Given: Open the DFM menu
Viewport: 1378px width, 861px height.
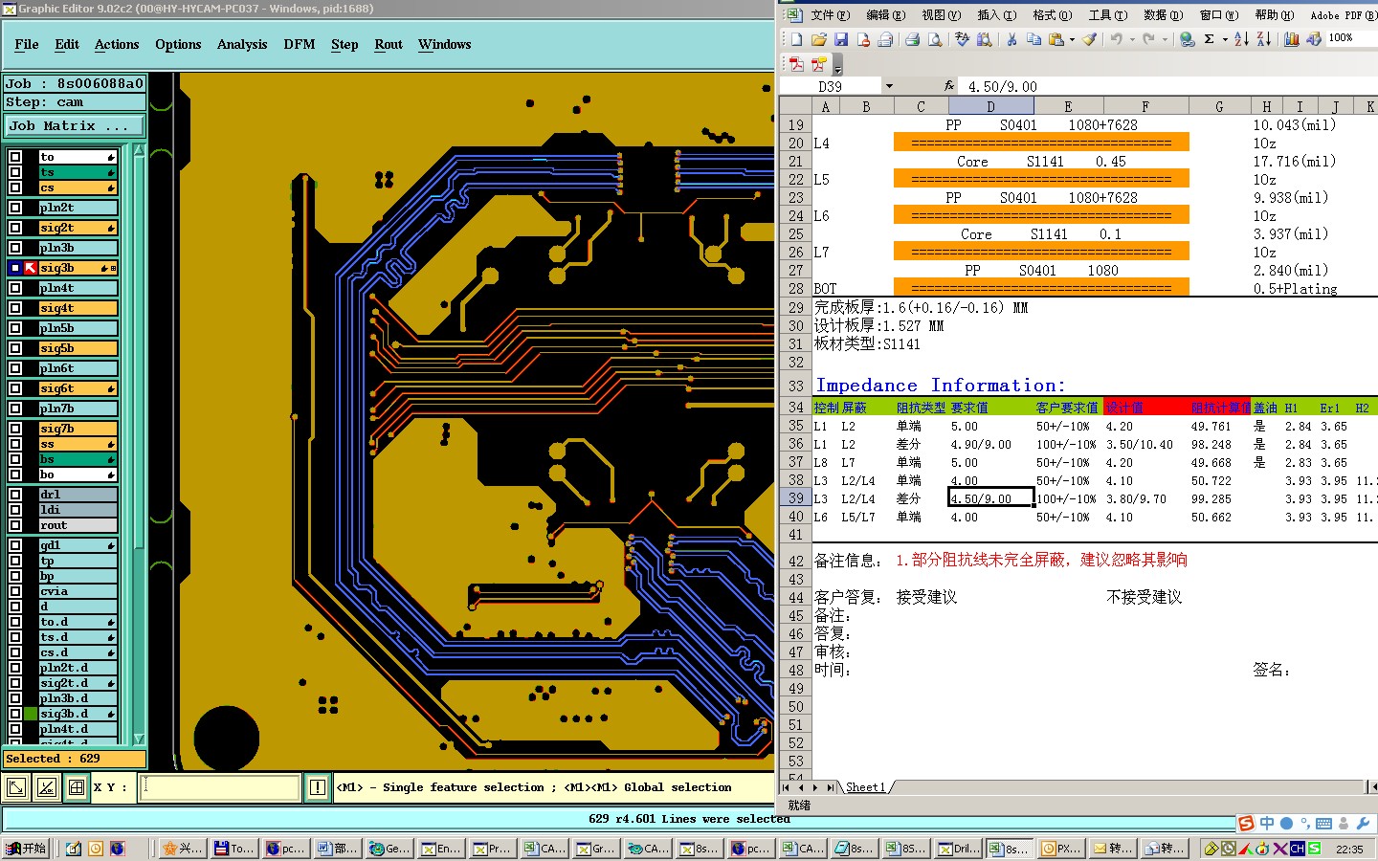Looking at the screenshot, I should (x=299, y=45).
